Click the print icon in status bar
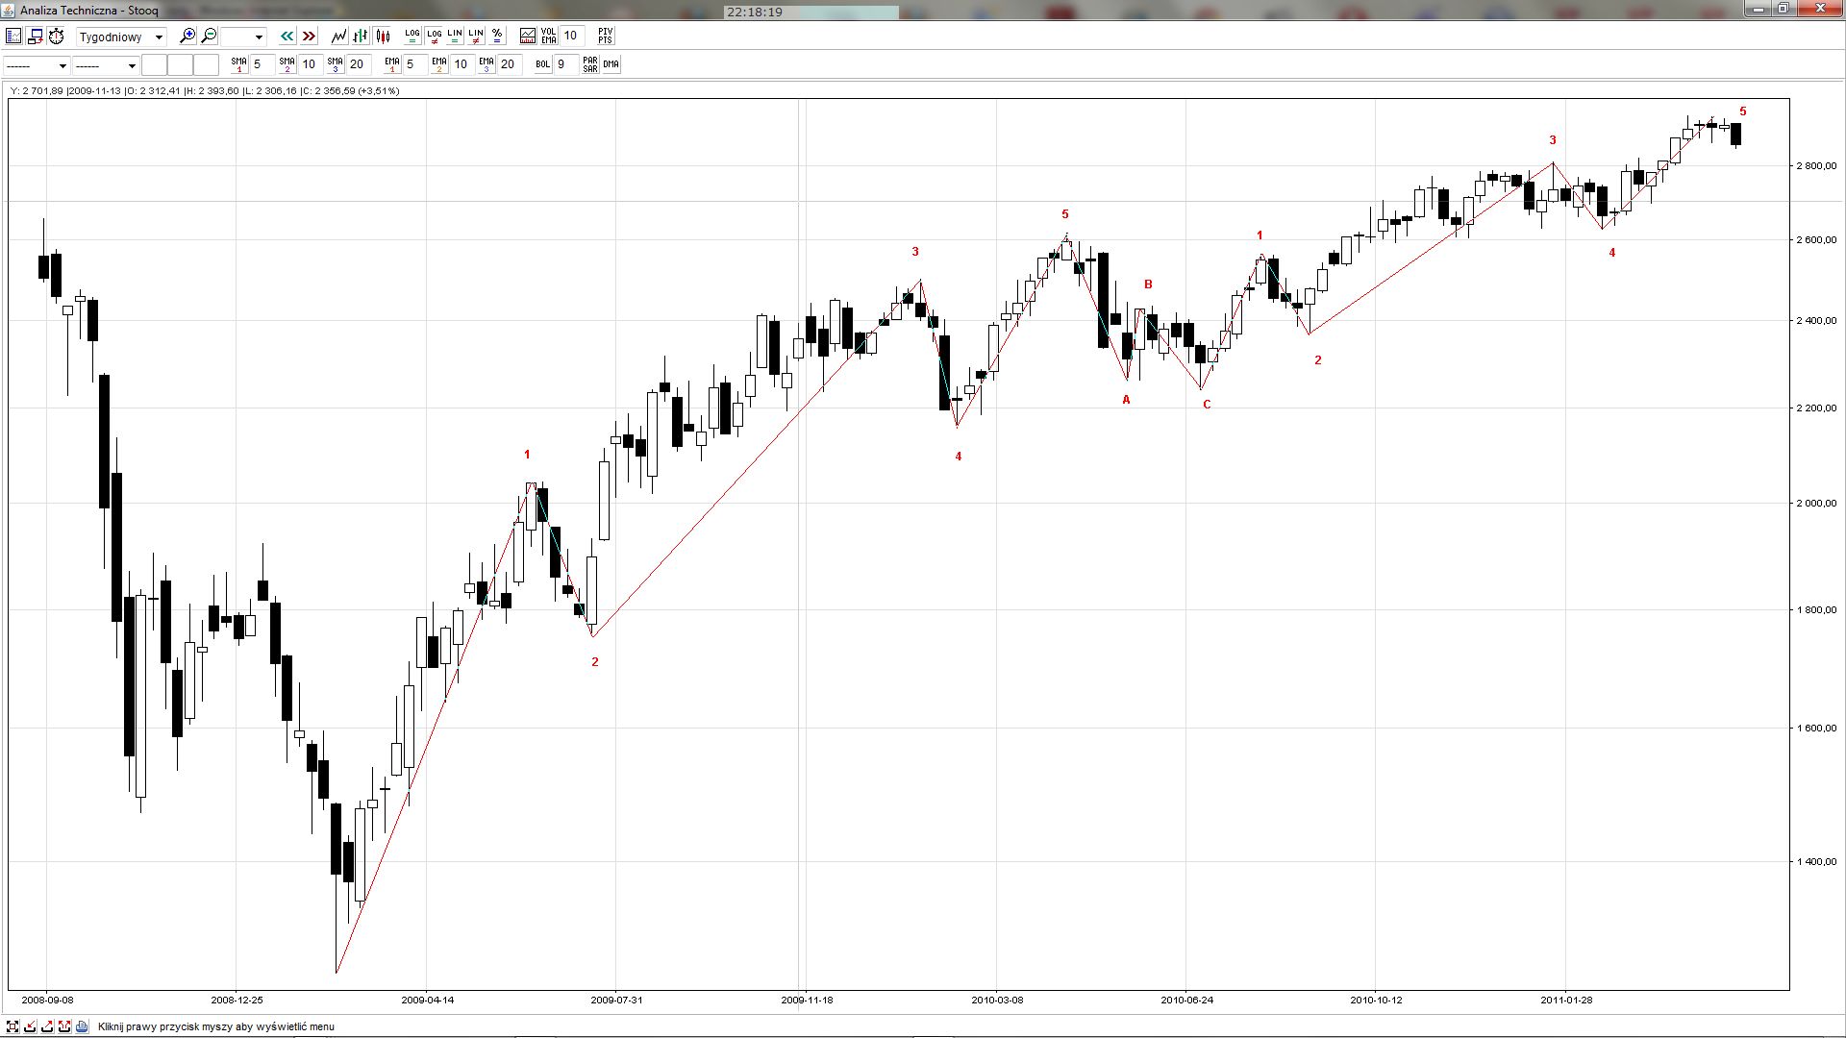Screen dimensions: 1846x1038 82,1026
